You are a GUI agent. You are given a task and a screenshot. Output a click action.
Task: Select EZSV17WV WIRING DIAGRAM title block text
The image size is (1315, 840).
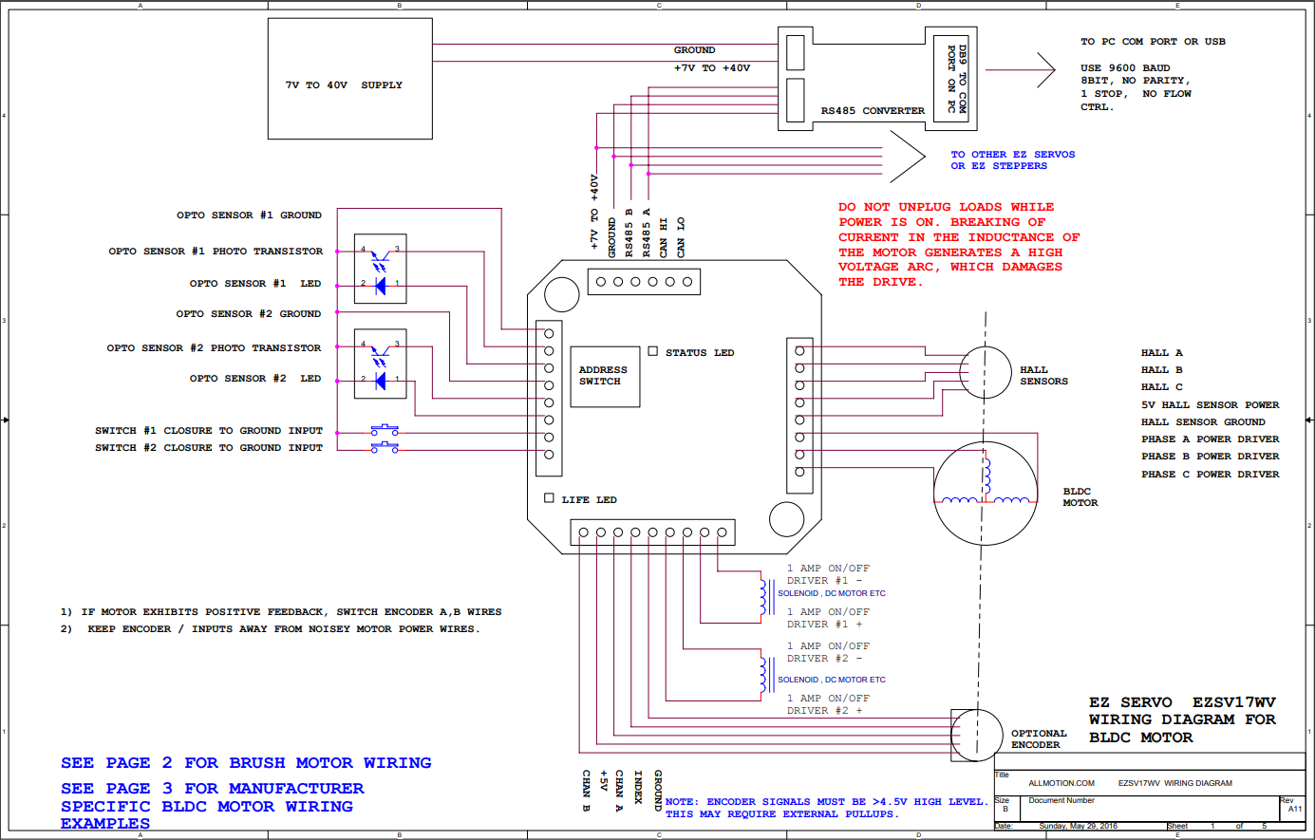[1175, 784]
